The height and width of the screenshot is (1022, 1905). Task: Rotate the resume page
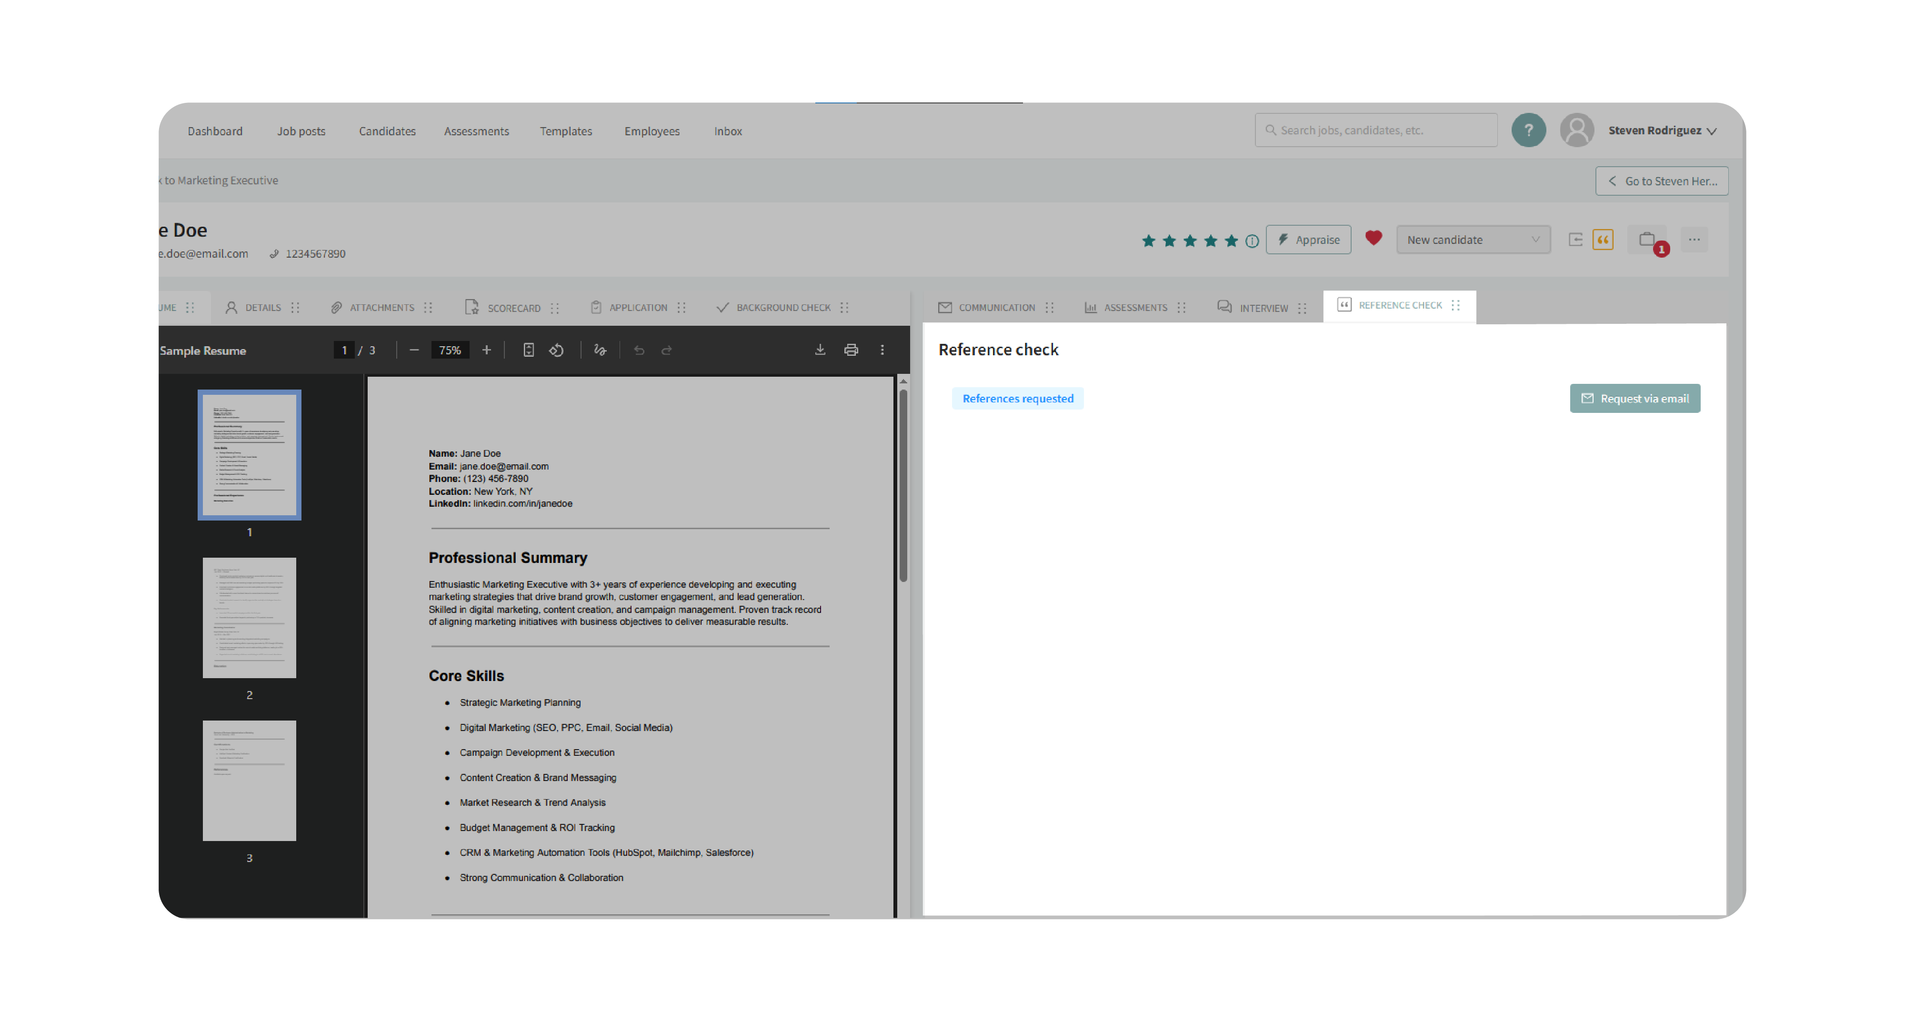click(x=557, y=350)
